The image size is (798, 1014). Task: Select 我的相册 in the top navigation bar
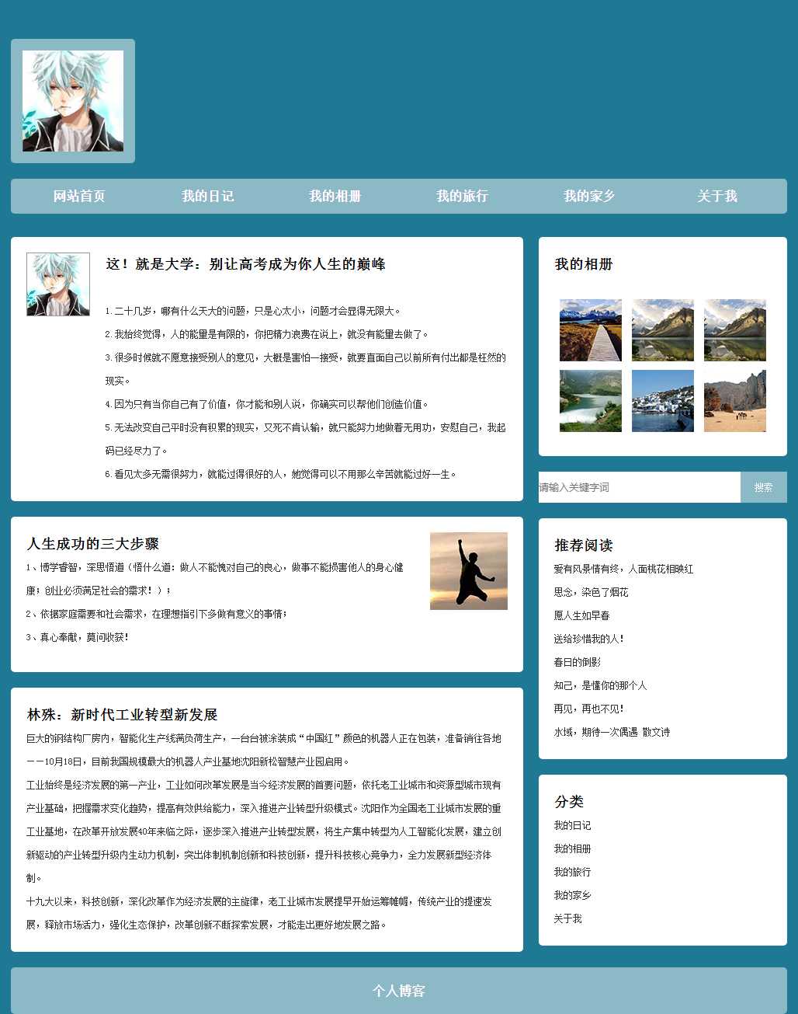pos(335,196)
